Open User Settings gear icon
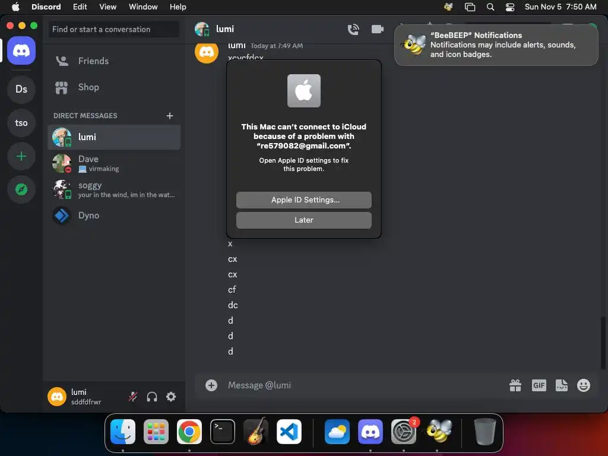 tap(171, 397)
